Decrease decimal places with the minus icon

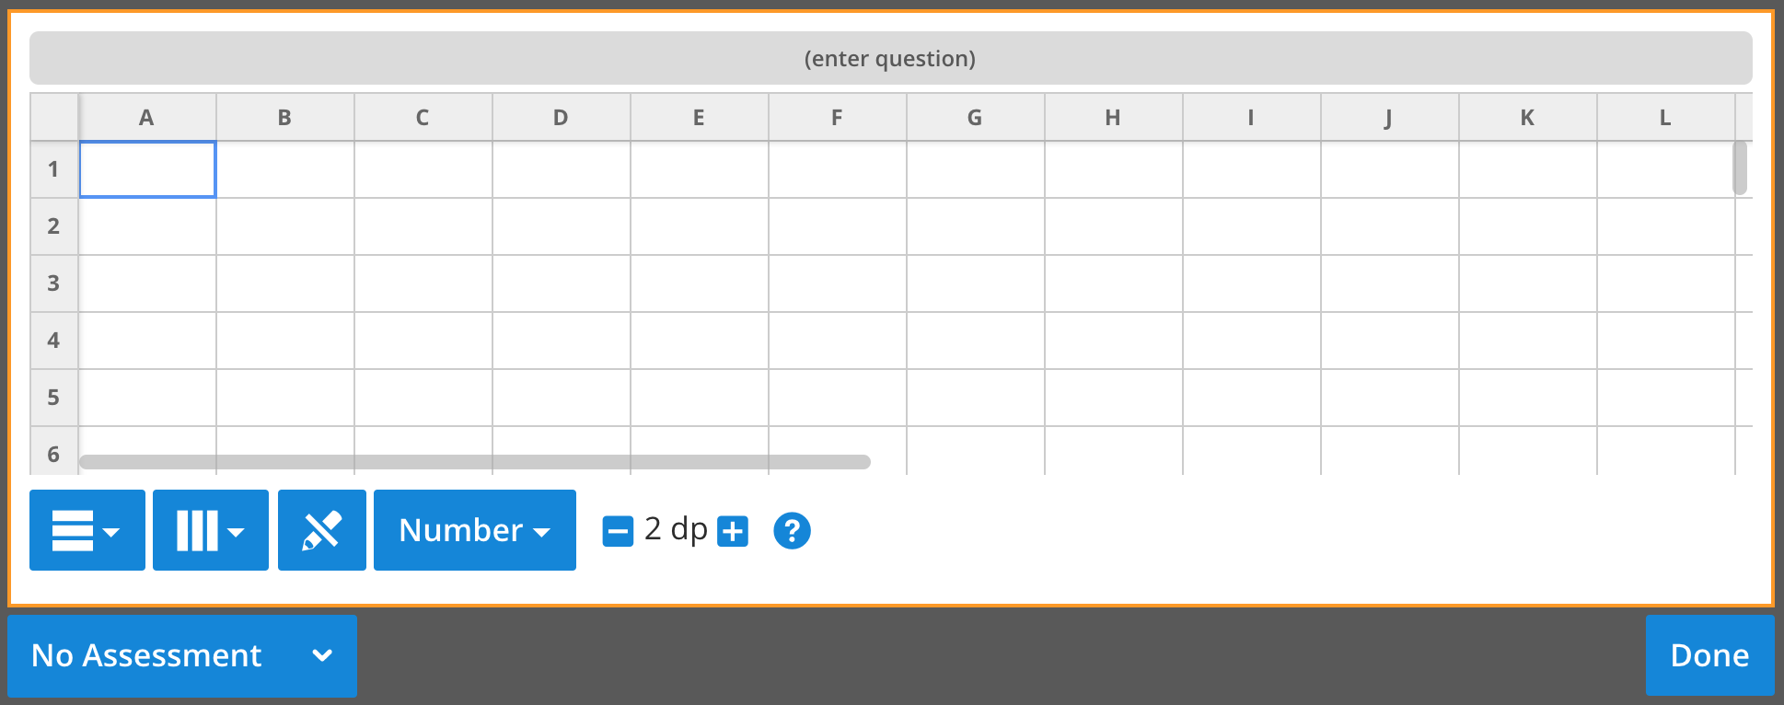pyautogui.click(x=619, y=530)
